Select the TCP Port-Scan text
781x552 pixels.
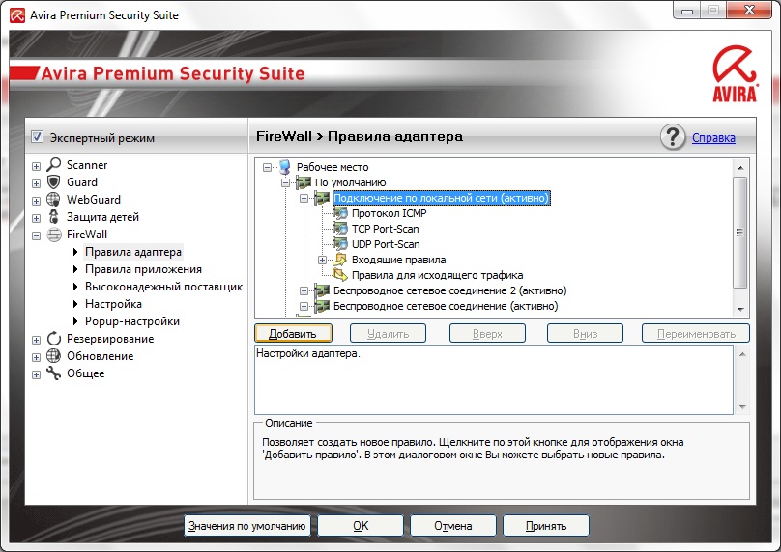pos(385,229)
